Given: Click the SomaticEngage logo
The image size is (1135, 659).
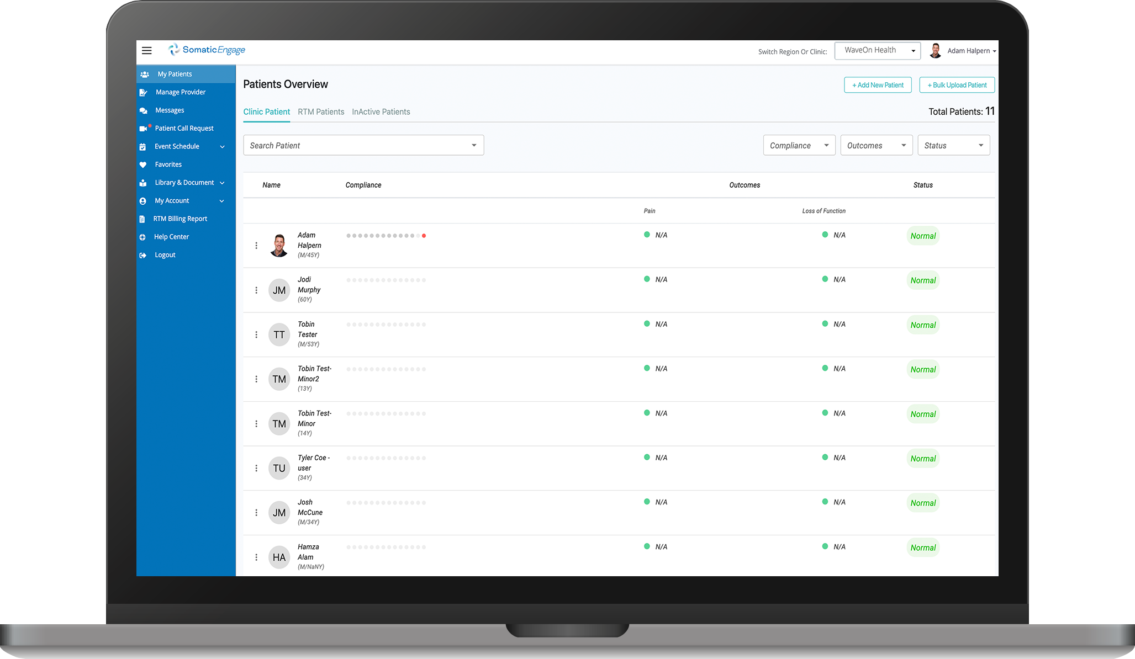Looking at the screenshot, I should [x=207, y=50].
